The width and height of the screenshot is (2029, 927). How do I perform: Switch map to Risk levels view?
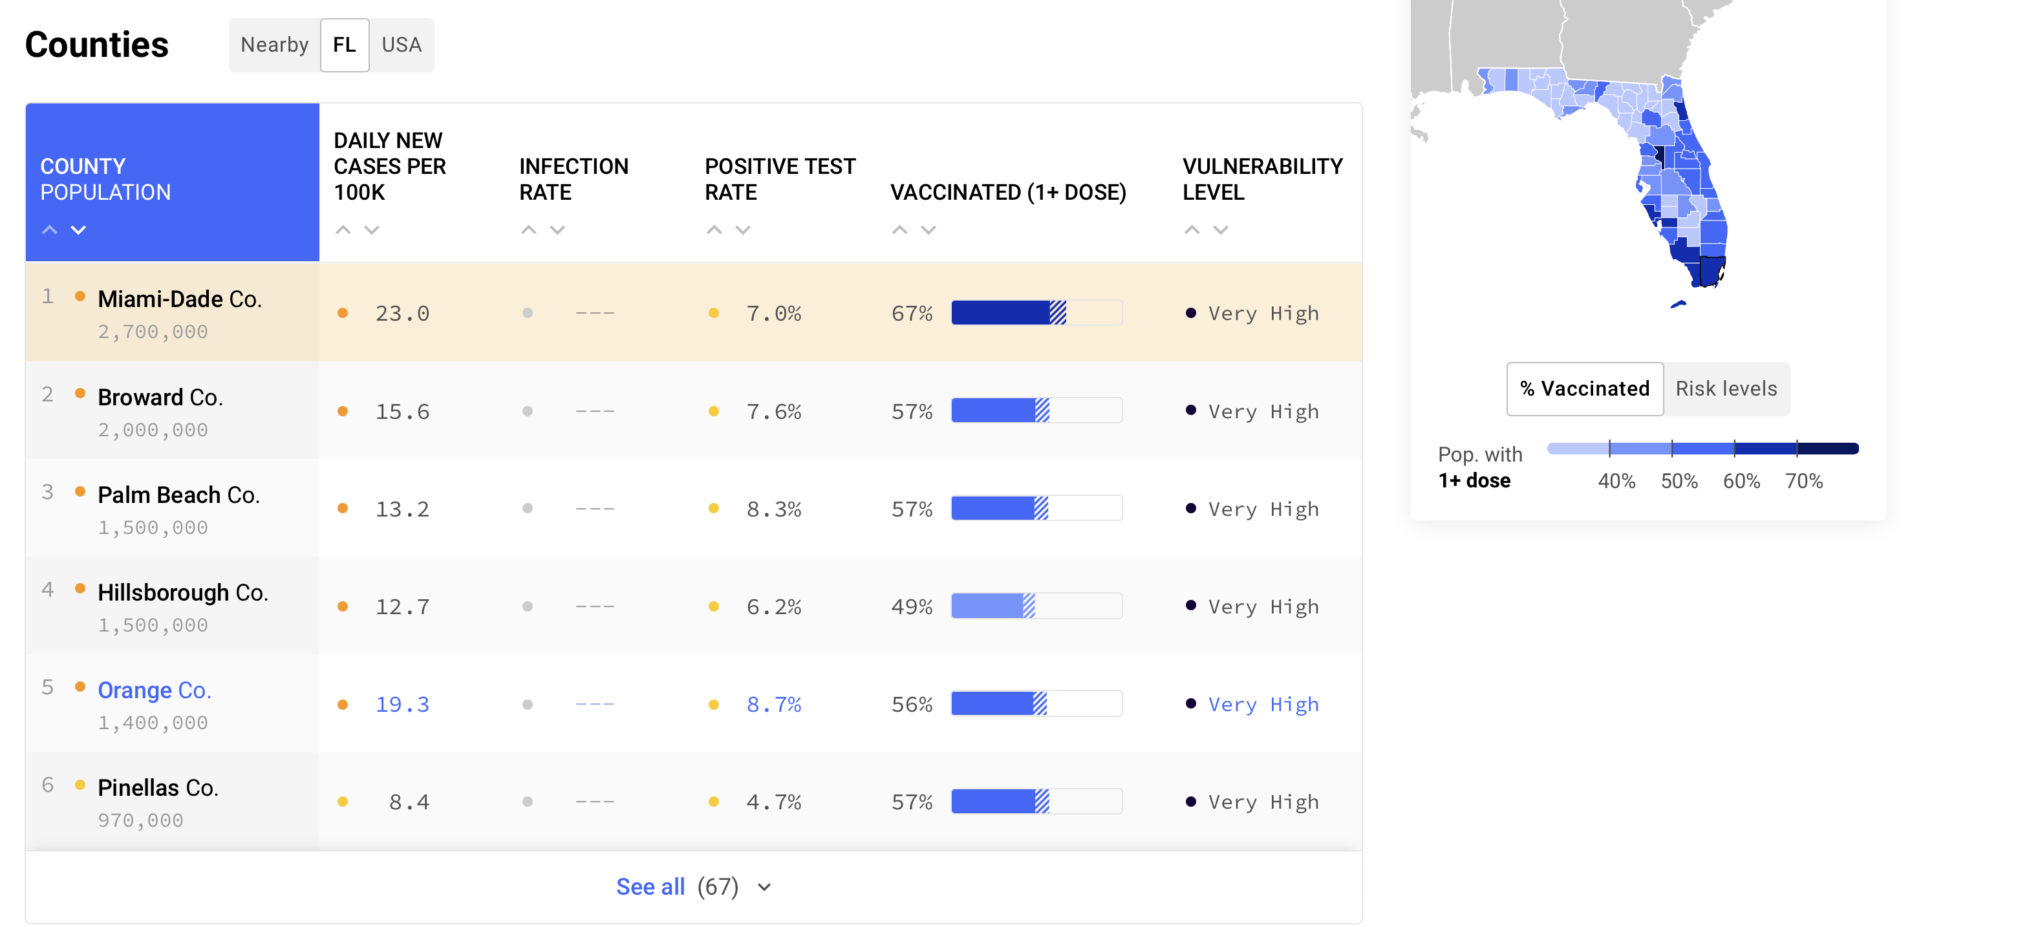1726,389
